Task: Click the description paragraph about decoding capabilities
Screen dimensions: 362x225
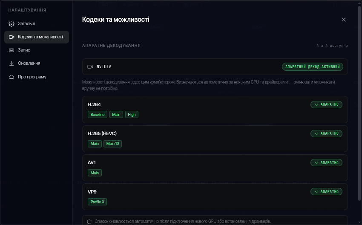Action: coord(209,85)
